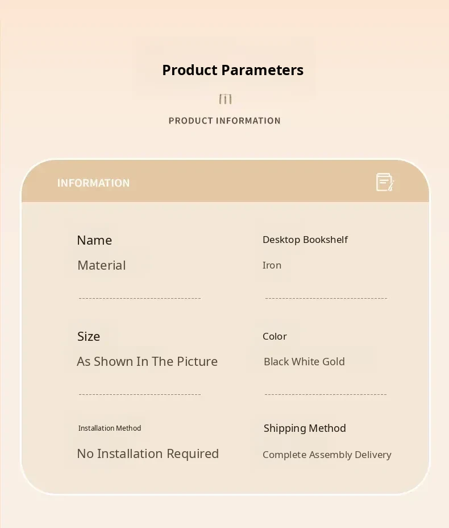Screen dimensions: 449x528
Task: Select the Iron material value
Action: click(272, 265)
